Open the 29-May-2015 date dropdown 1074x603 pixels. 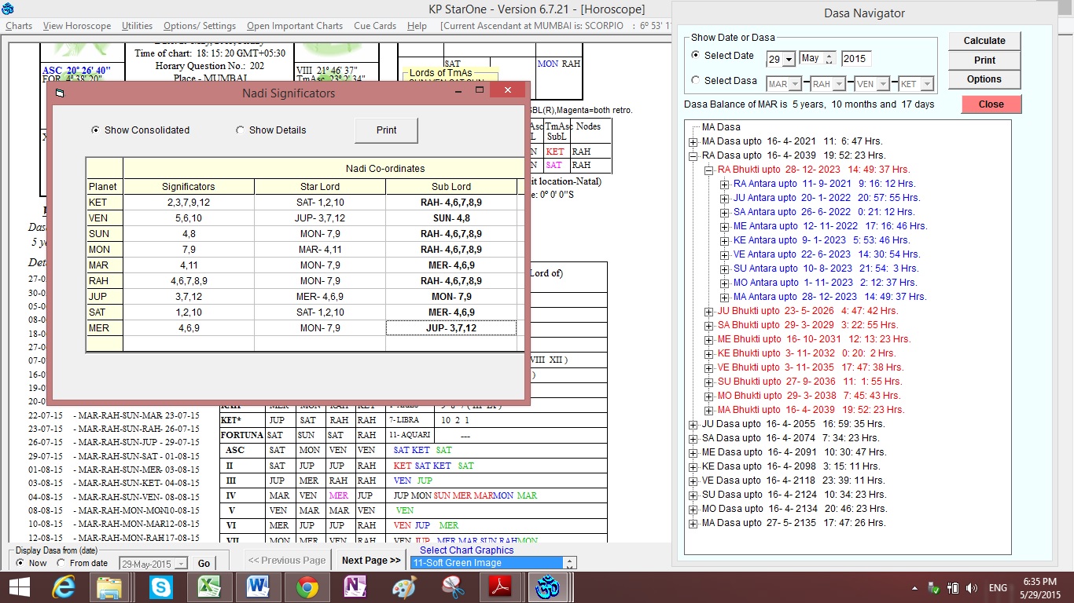[182, 564]
